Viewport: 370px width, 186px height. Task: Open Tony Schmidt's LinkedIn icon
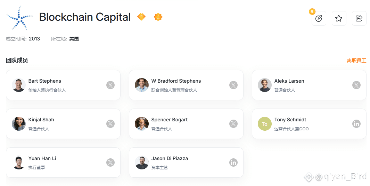pyautogui.click(x=356, y=124)
